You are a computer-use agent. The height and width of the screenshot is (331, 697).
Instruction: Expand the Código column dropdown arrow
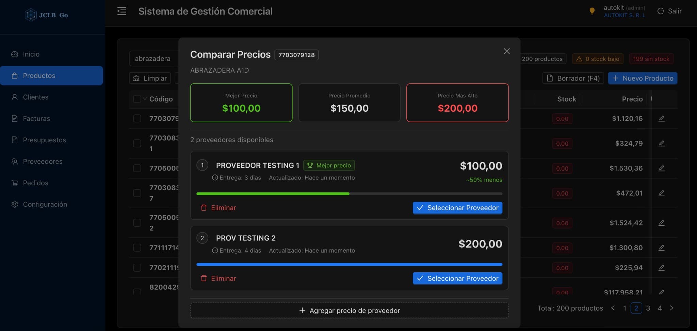coord(145,99)
